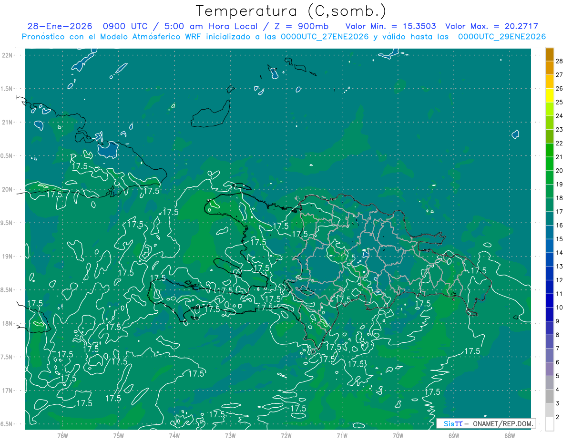Screen dimensions: 572x442
Task: Click the '0000UTC_29ENE2026' valid-until time
Action: coord(502,37)
